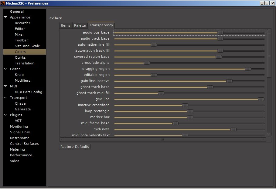Open MIDI Port Config page
The height and width of the screenshot is (189, 276).
coord(29,92)
